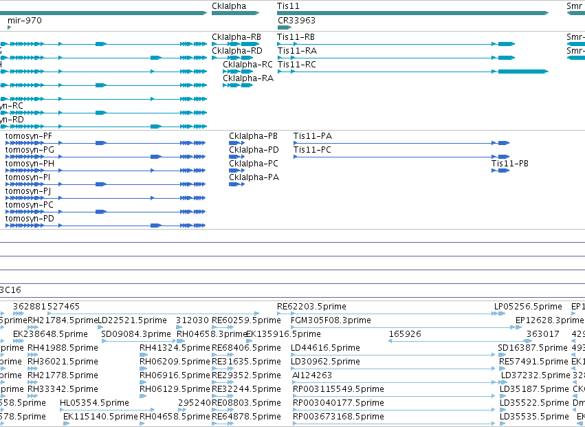Click transcript label CkIalpha-RC
This screenshot has width=585, height=427.
[247, 65]
